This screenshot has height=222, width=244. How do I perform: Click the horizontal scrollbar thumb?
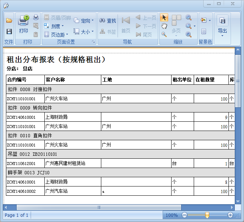99,207
